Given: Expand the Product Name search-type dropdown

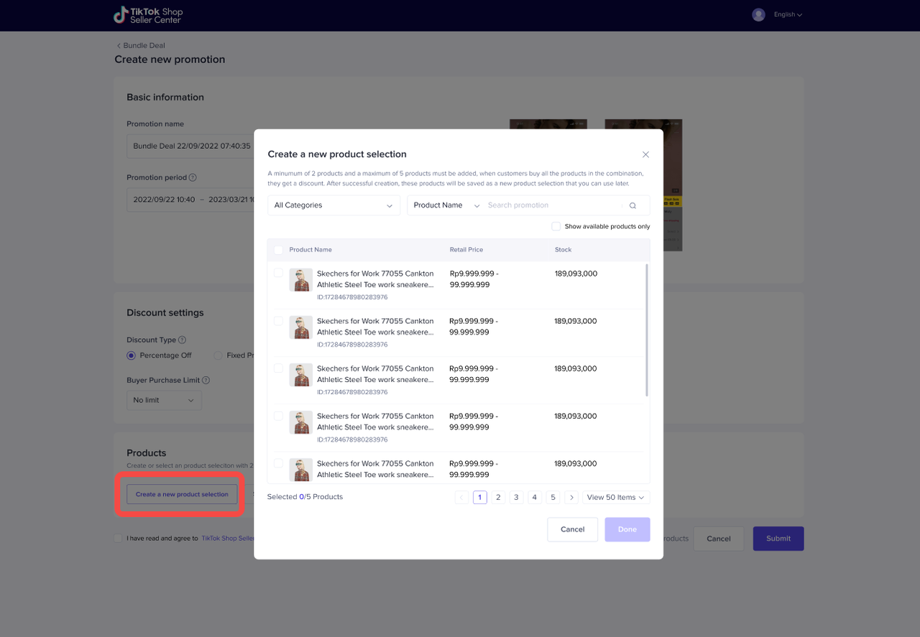Looking at the screenshot, I should [x=446, y=205].
